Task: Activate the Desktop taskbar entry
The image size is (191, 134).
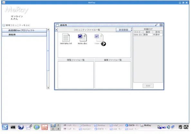Action: [x=85, y=125]
